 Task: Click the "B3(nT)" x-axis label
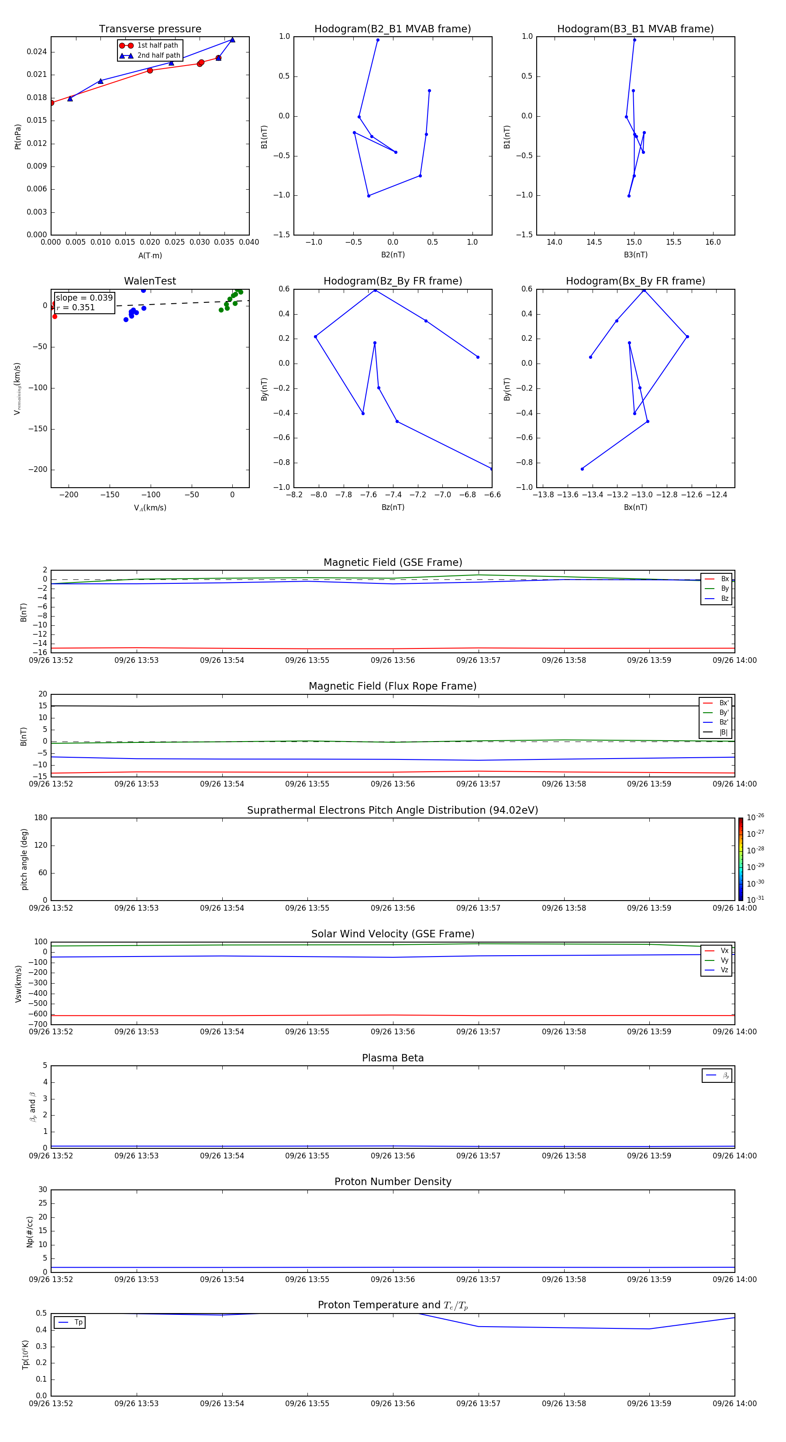click(635, 255)
